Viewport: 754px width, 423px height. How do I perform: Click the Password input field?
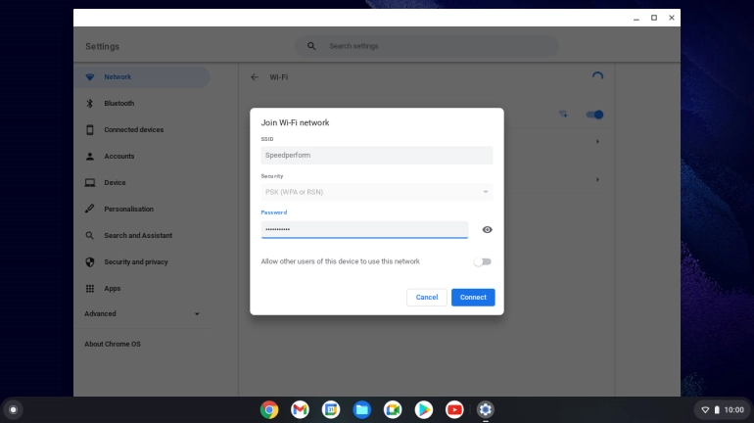pyautogui.click(x=364, y=229)
